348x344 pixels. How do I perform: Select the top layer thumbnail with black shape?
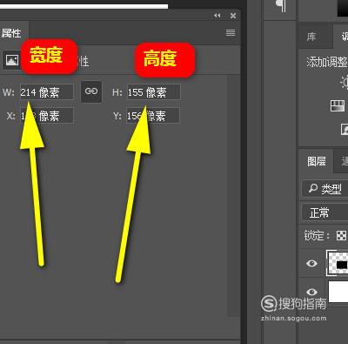pyautogui.click(x=338, y=263)
